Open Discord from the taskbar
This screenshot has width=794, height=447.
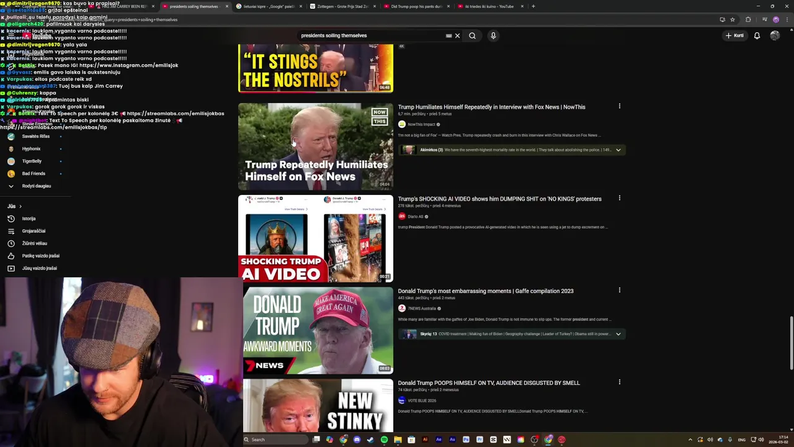point(357,440)
